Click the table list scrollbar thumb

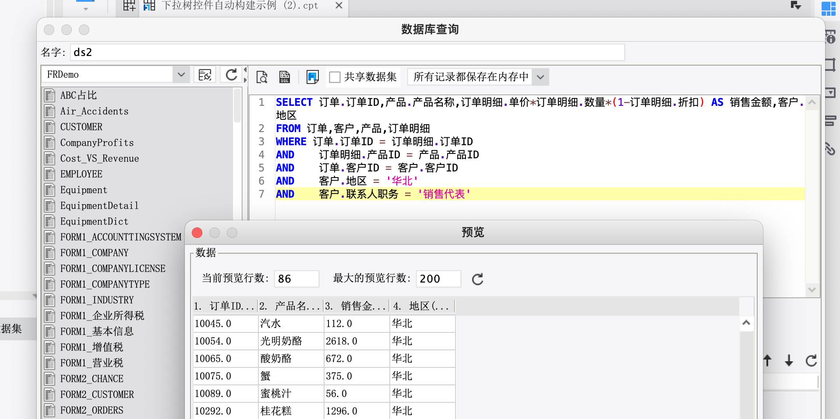237,105
